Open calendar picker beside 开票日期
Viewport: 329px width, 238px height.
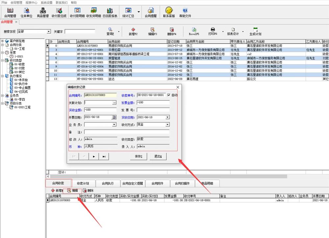[x=114, y=117]
